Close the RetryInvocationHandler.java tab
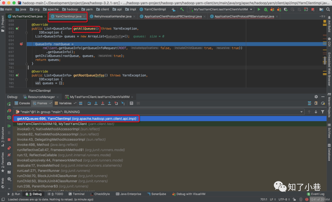Screen dimensions: 332x202 (x=134, y=16)
